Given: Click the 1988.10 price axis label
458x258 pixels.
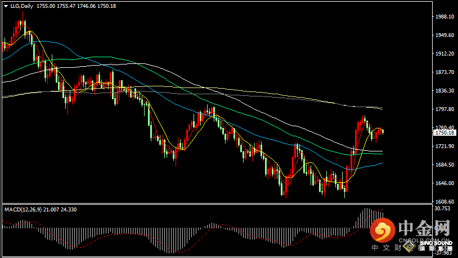Looking at the screenshot, I should click(x=444, y=17).
